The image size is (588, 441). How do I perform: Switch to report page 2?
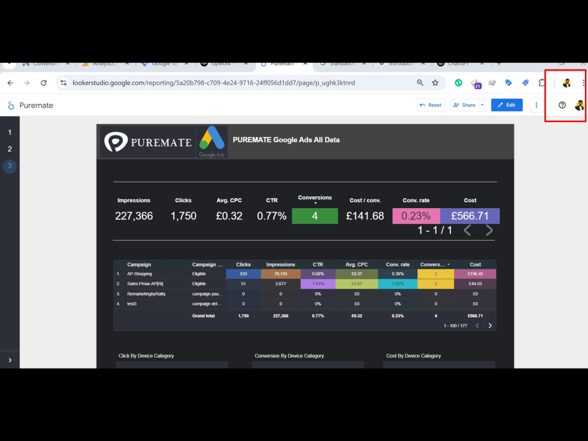(10, 149)
